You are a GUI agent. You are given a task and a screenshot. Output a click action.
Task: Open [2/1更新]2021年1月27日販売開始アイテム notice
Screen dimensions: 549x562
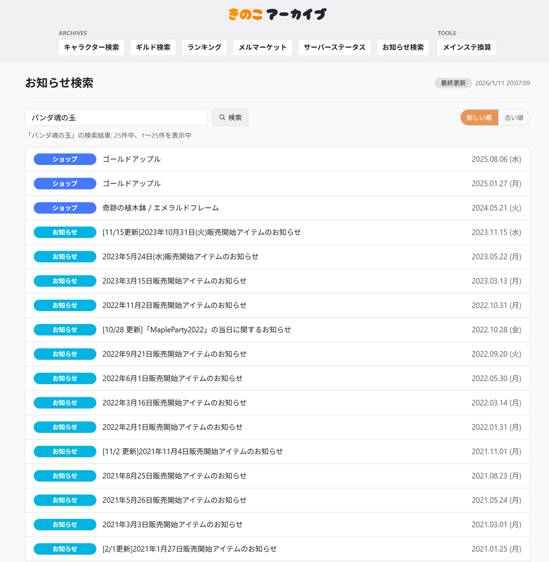click(x=278, y=549)
